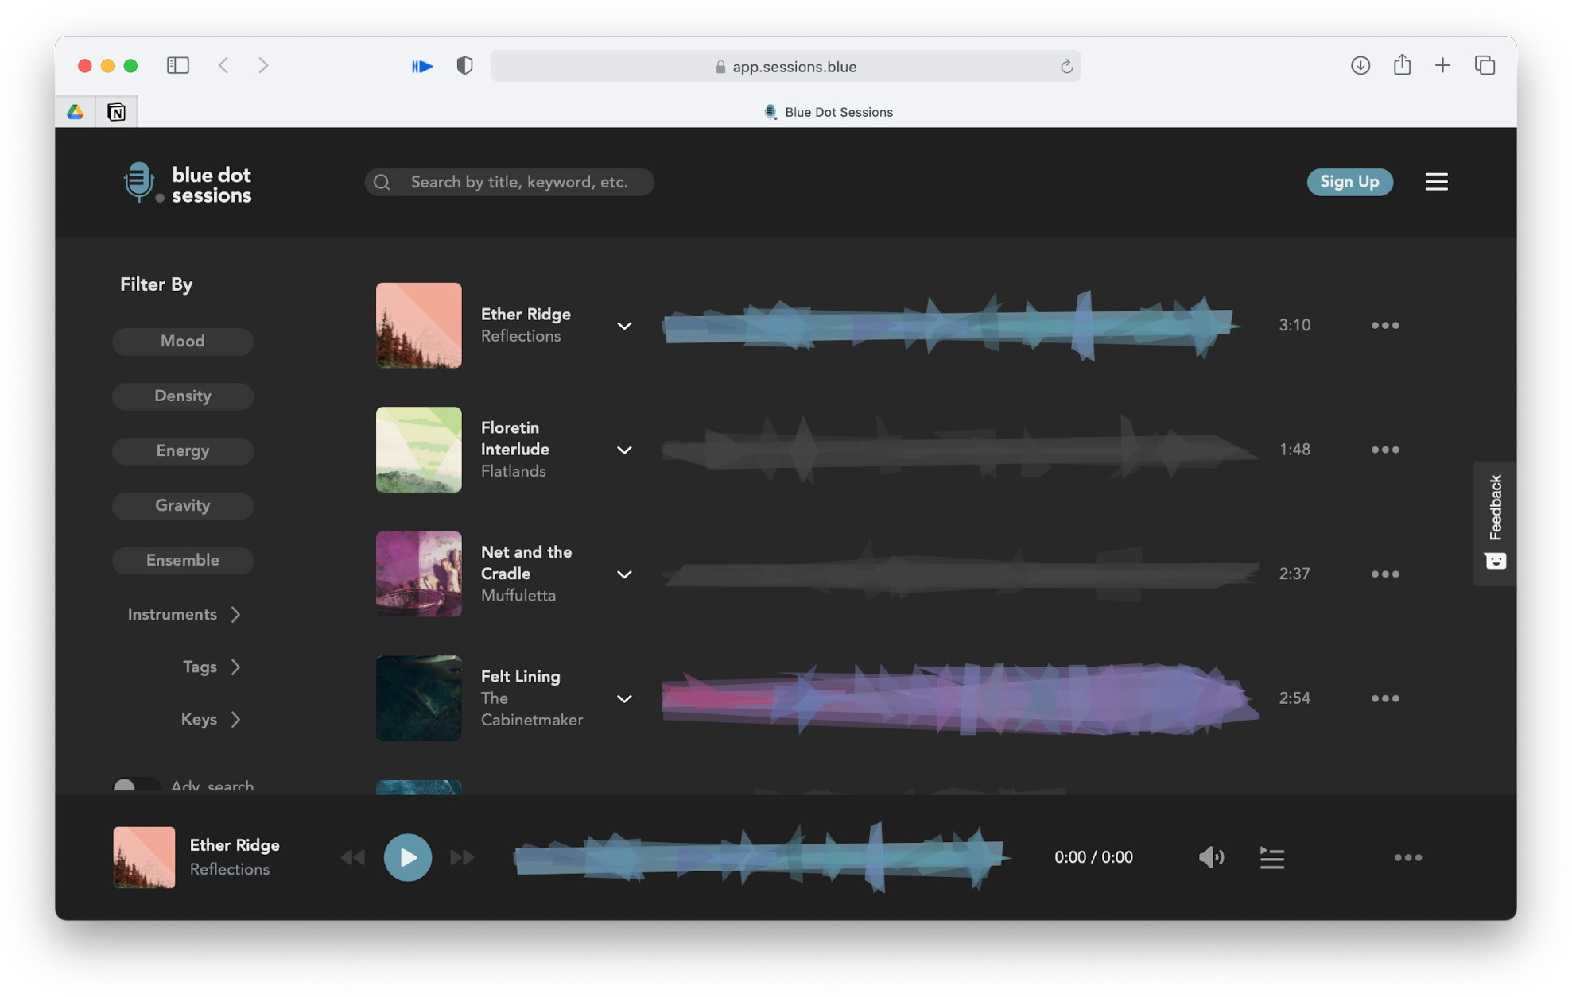The height and width of the screenshot is (997, 1572).
Task: Open the Mood filter
Action: [x=183, y=341]
